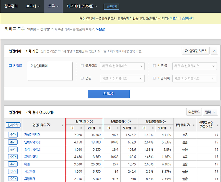Add the 슬라이딩책장 keyword row
This screenshot has height=182, width=221.
pos(13,149)
